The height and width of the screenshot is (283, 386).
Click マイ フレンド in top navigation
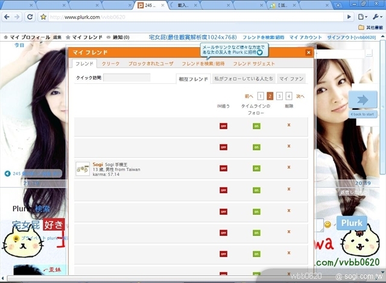point(87,37)
